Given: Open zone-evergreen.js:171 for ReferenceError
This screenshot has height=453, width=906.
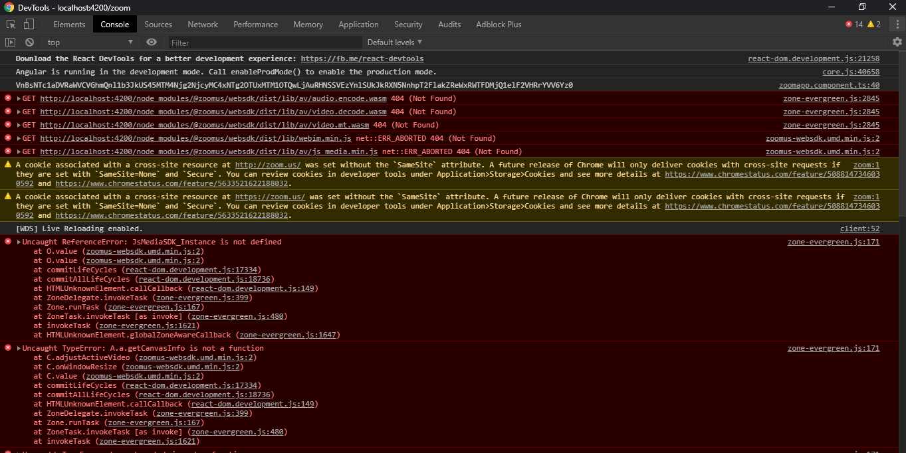Looking at the screenshot, I should pos(834,242).
